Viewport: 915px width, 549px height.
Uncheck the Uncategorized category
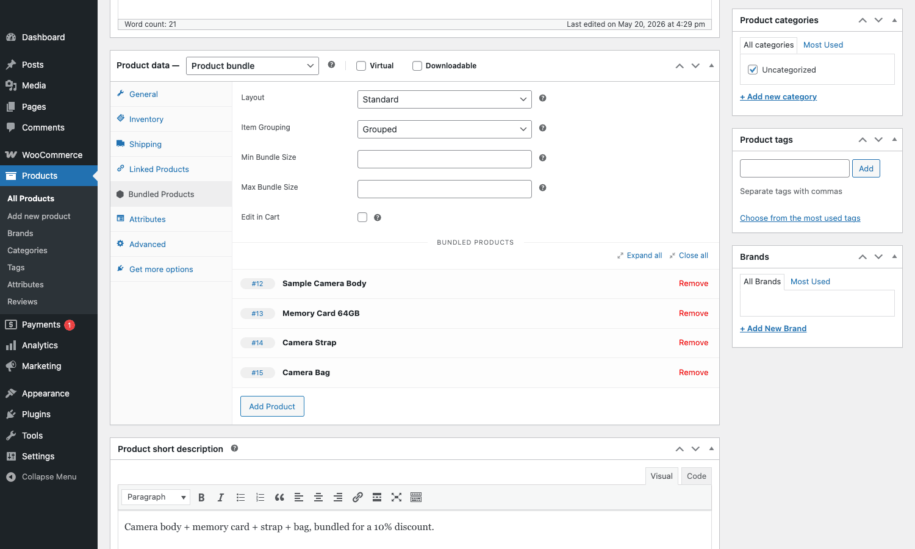tap(753, 70)
